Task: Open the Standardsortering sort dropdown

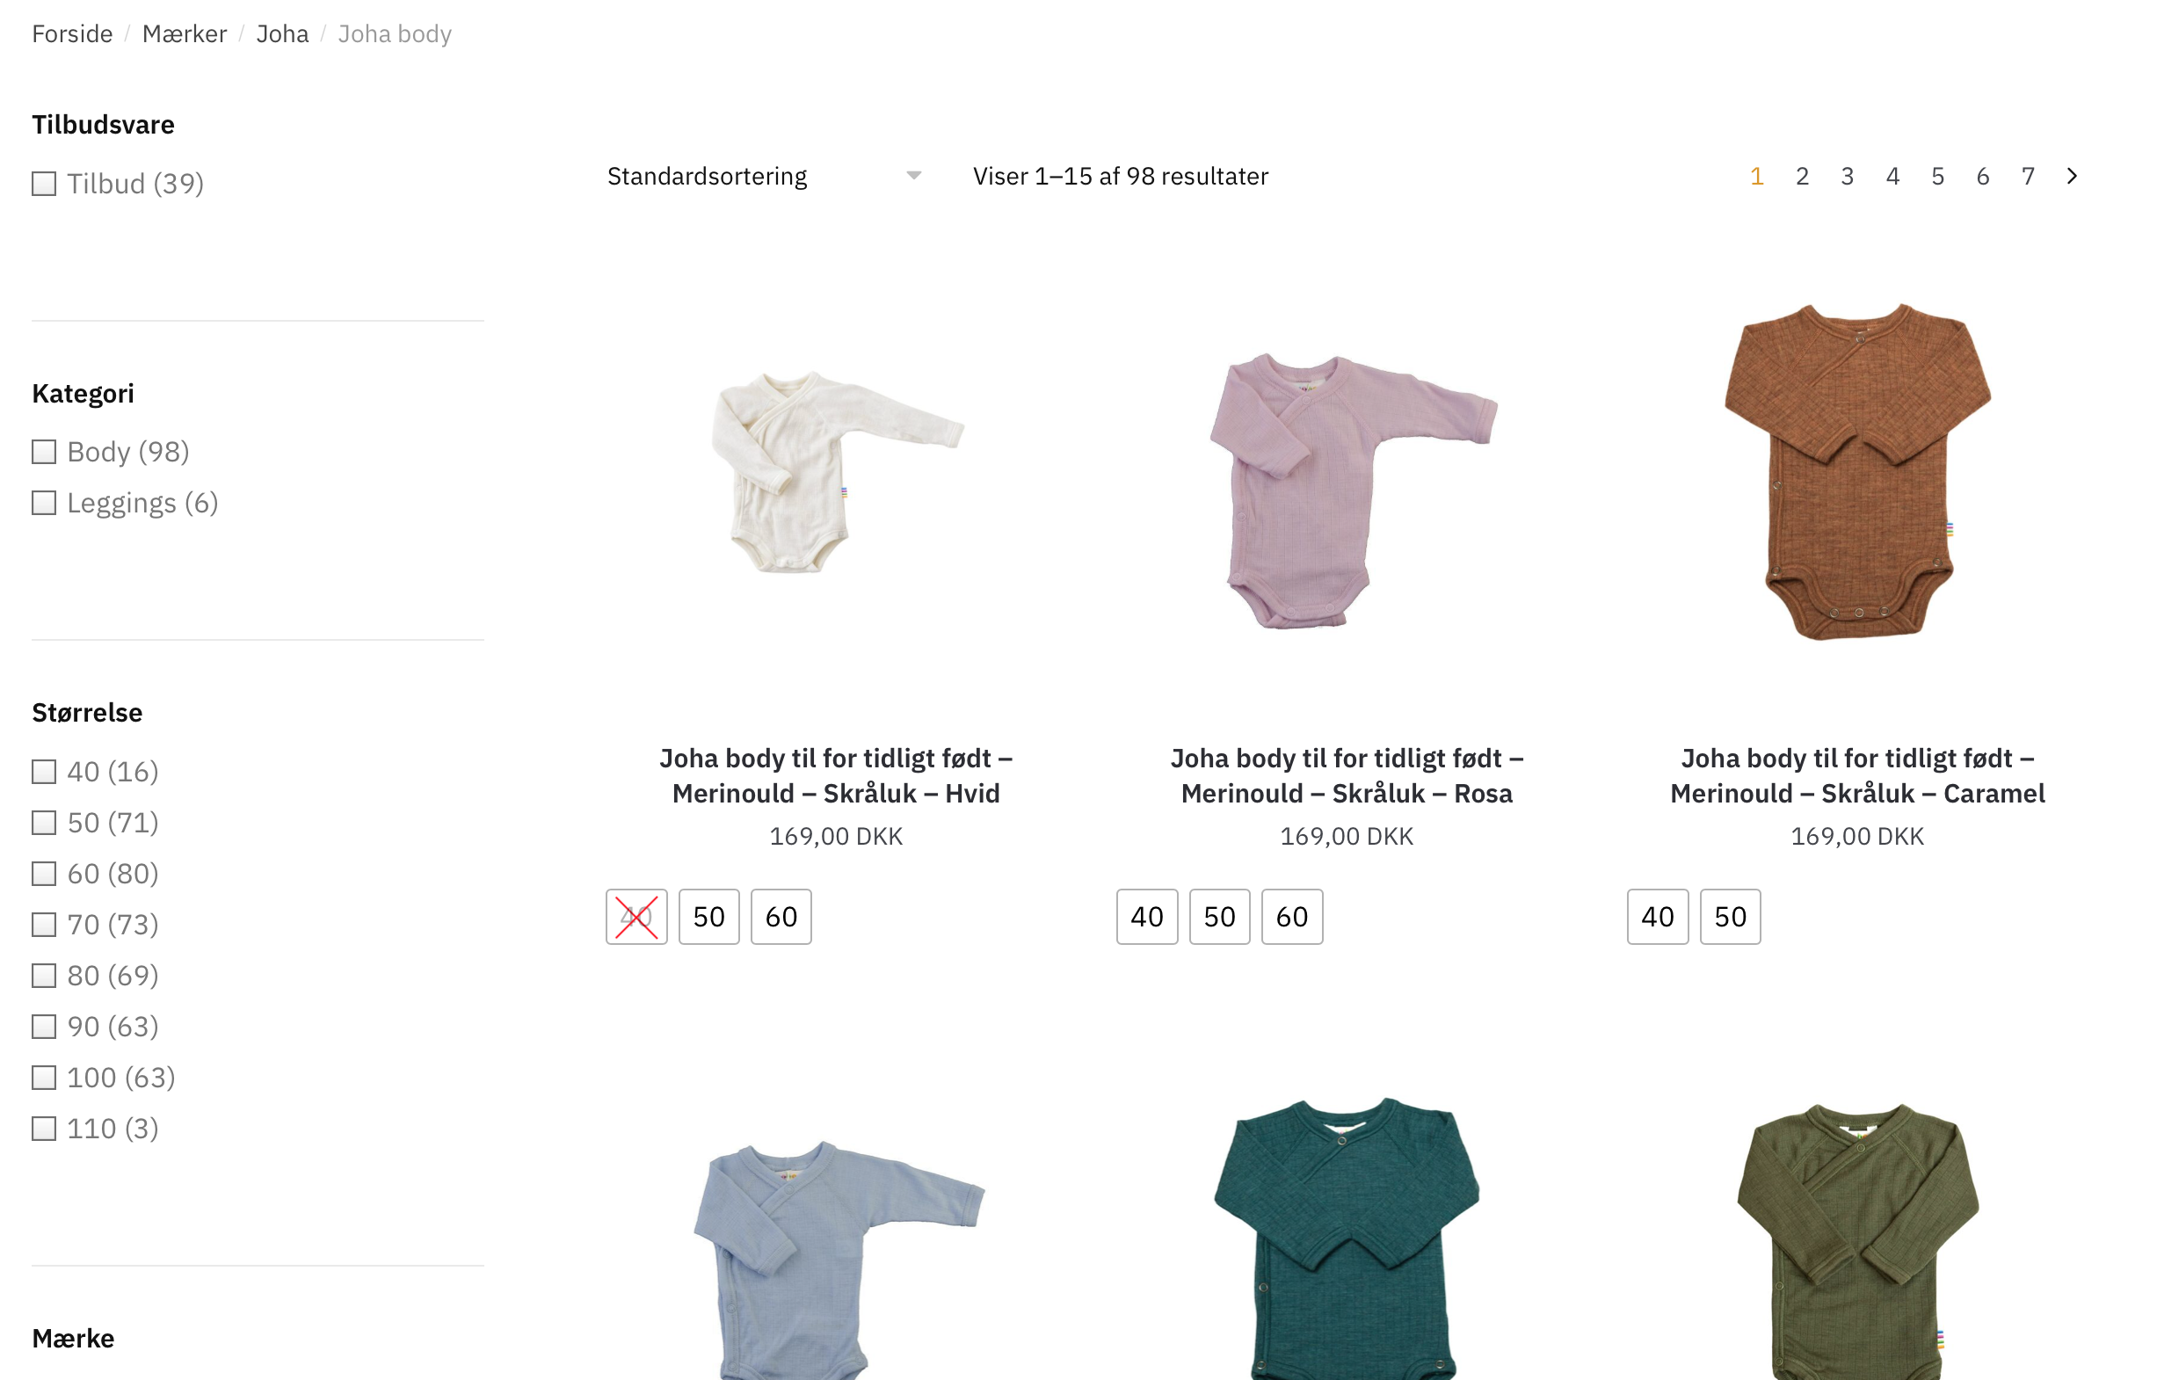Action: 764,177
